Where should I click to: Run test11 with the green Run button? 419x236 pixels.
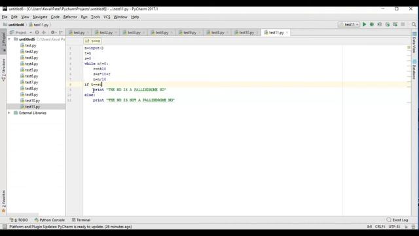click(x=364, y=24)
